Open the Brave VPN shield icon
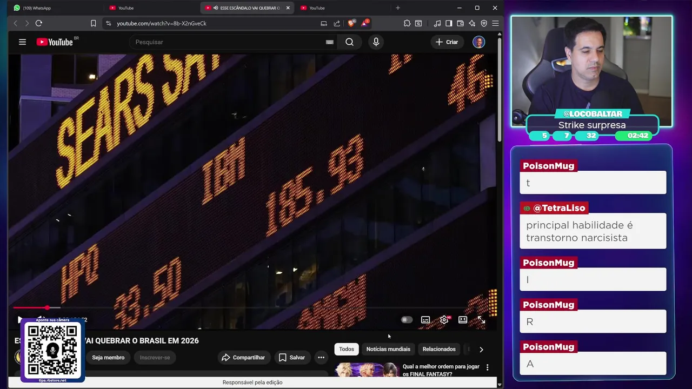The height and width of the screenshot is (389, 692). coord(484,23)
